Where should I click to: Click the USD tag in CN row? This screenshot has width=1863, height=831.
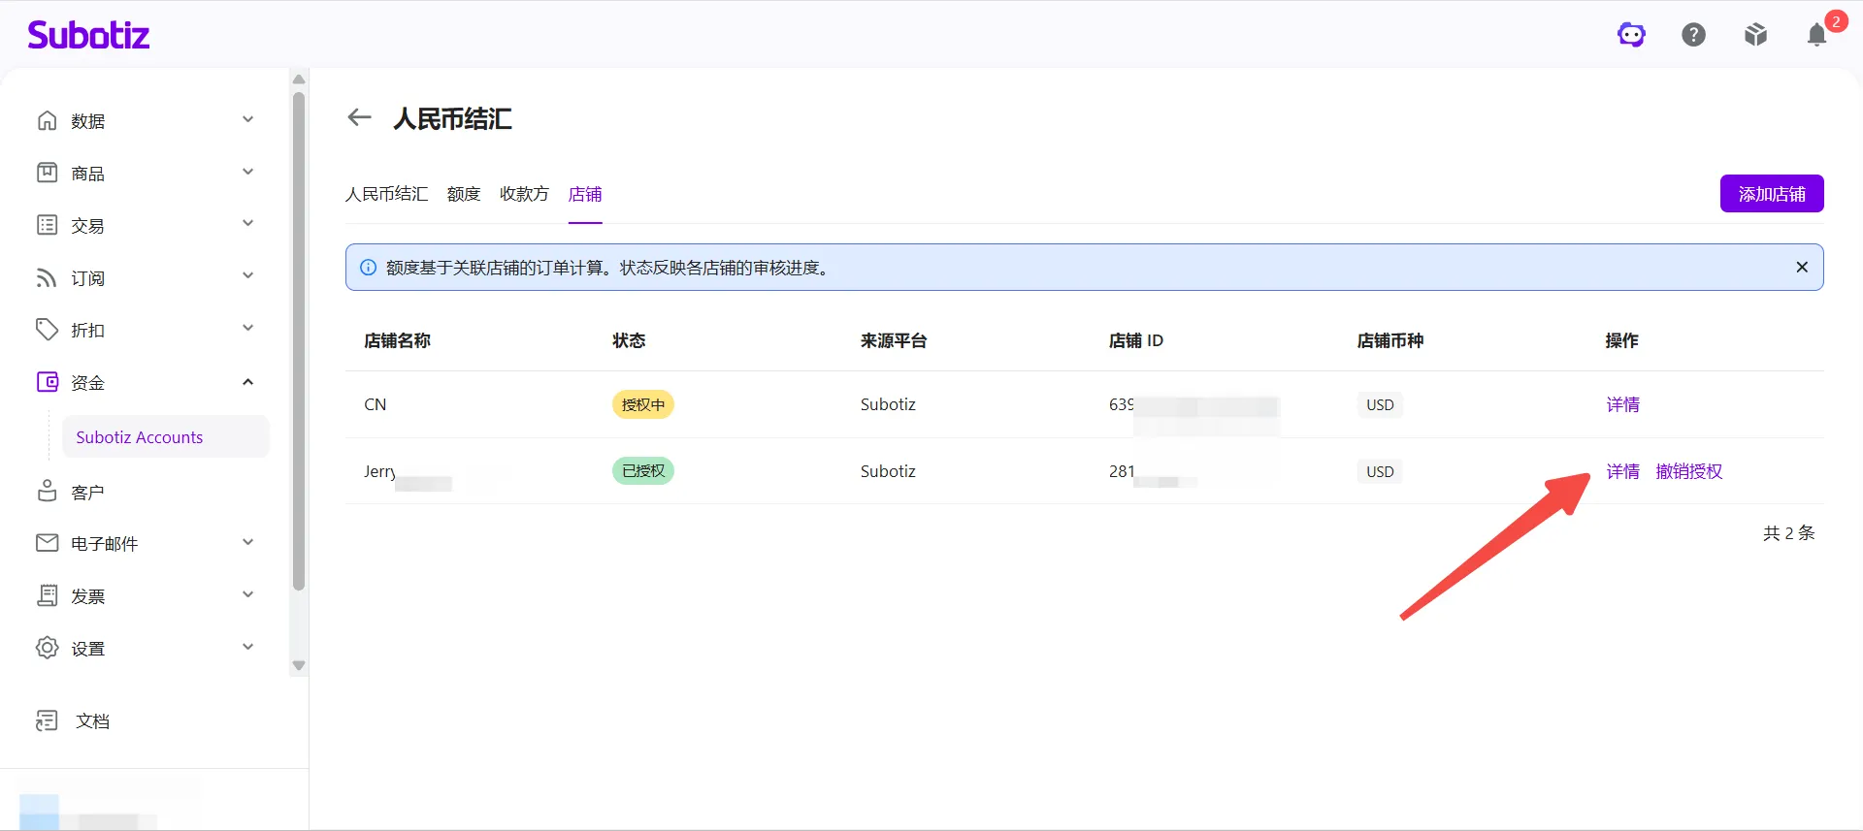[1380, 405]
